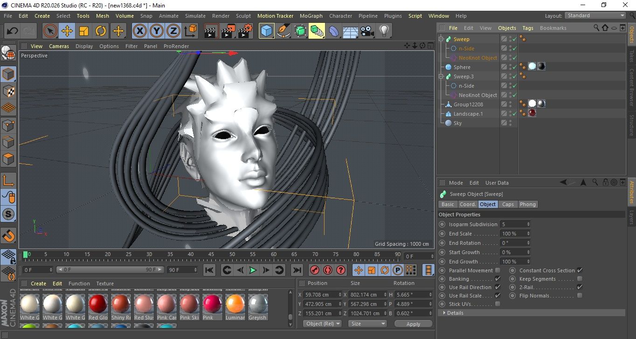Go to start of animation

point(209,270)
